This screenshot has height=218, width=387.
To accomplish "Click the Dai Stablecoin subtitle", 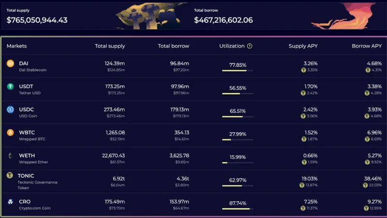I will (32, 70).
